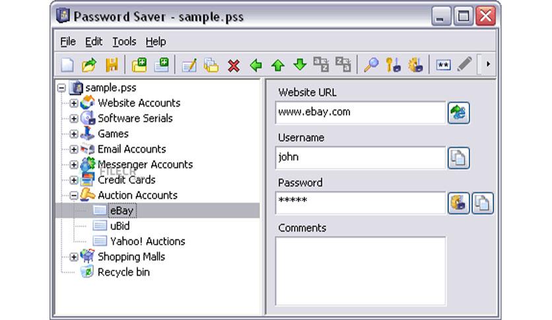Image resolution: width=552 pixels, height=320 pixels.
Task: Click inside the Comments text area
Action: point(361,271)
